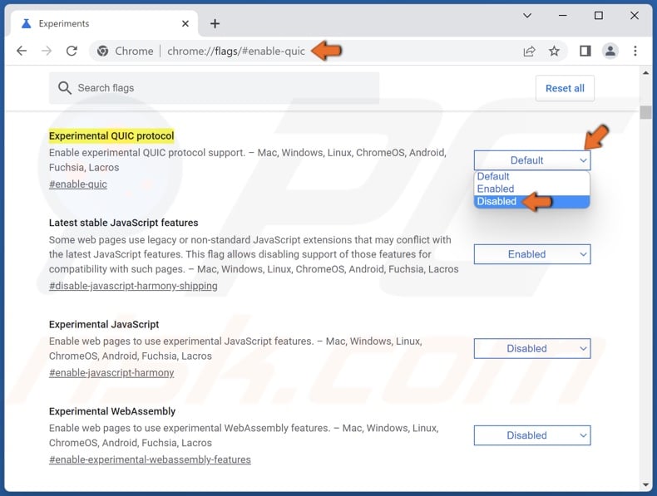Click the Latest stable JavaScript features heading
The height and width of the screenshot is (496, 657).
pos(124,223)
